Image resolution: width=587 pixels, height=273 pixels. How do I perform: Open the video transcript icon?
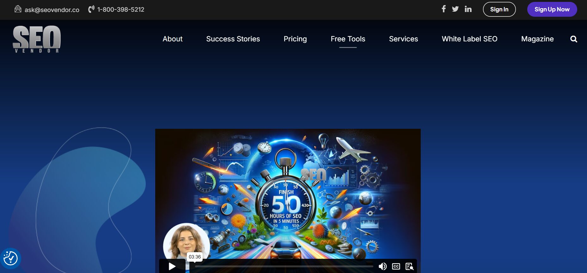[x=409, y=266]
